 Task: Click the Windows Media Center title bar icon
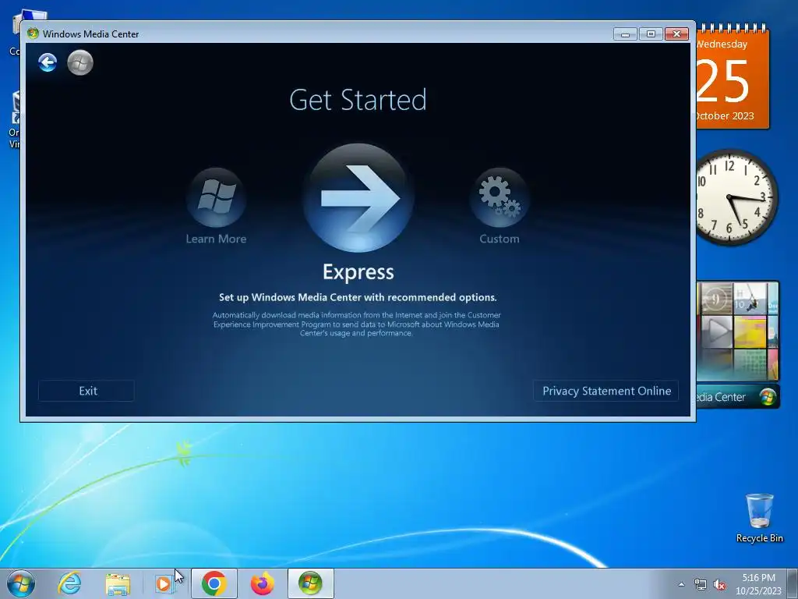pyautogui.click(x=33, y=34)
